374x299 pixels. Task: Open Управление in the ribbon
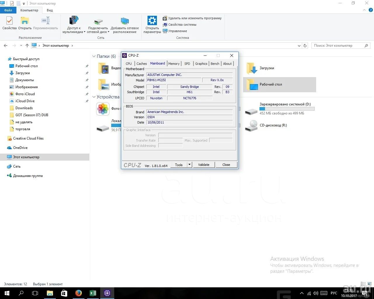[x=175, y=31]
